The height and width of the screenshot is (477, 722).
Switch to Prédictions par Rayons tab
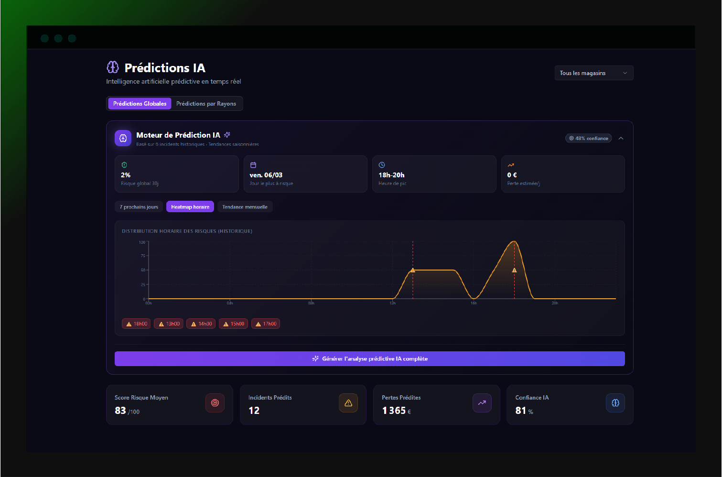point(206,104)
